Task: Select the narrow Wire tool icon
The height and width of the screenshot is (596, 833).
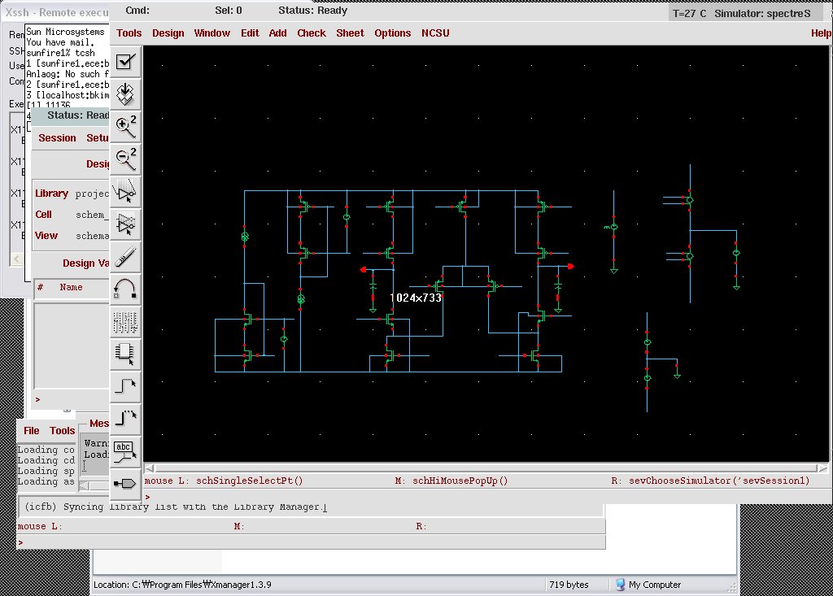Action: [x=125, y=386]
